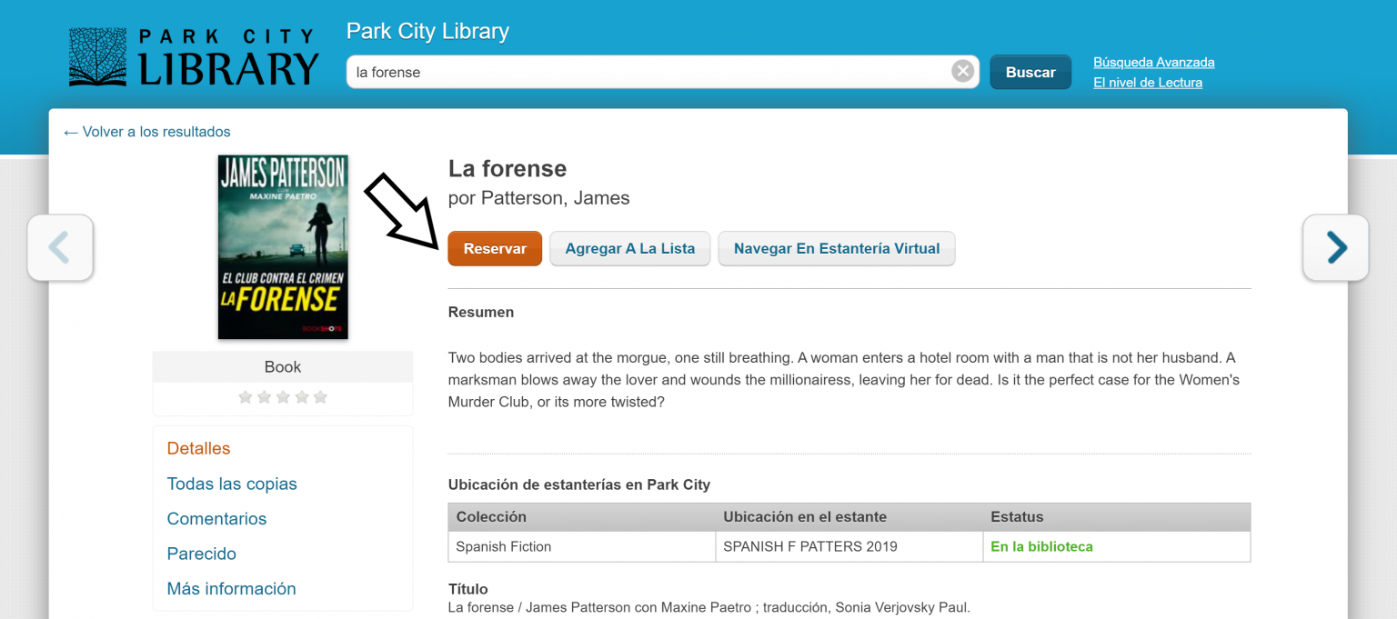
Task: Click into the search input field
Action: [x=646, y=72]
